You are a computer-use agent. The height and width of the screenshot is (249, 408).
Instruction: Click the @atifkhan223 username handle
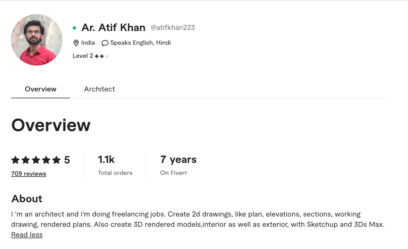coord(173,28)
